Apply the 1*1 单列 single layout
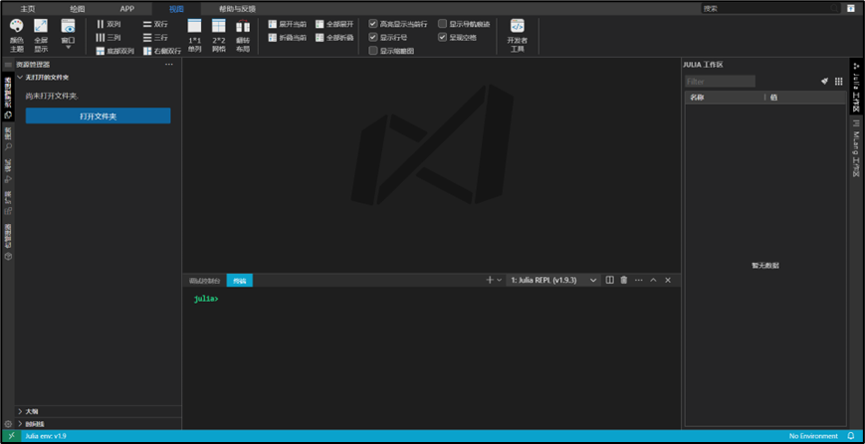This screenshot has width=865, height=444. pyautogui.click(x=195, y=35)
